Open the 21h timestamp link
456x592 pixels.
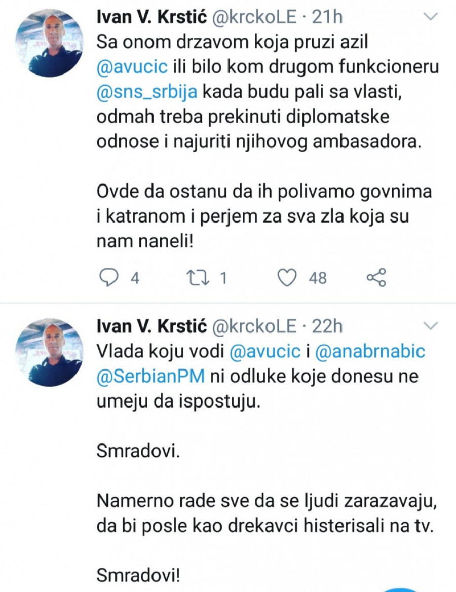[327, 17]
